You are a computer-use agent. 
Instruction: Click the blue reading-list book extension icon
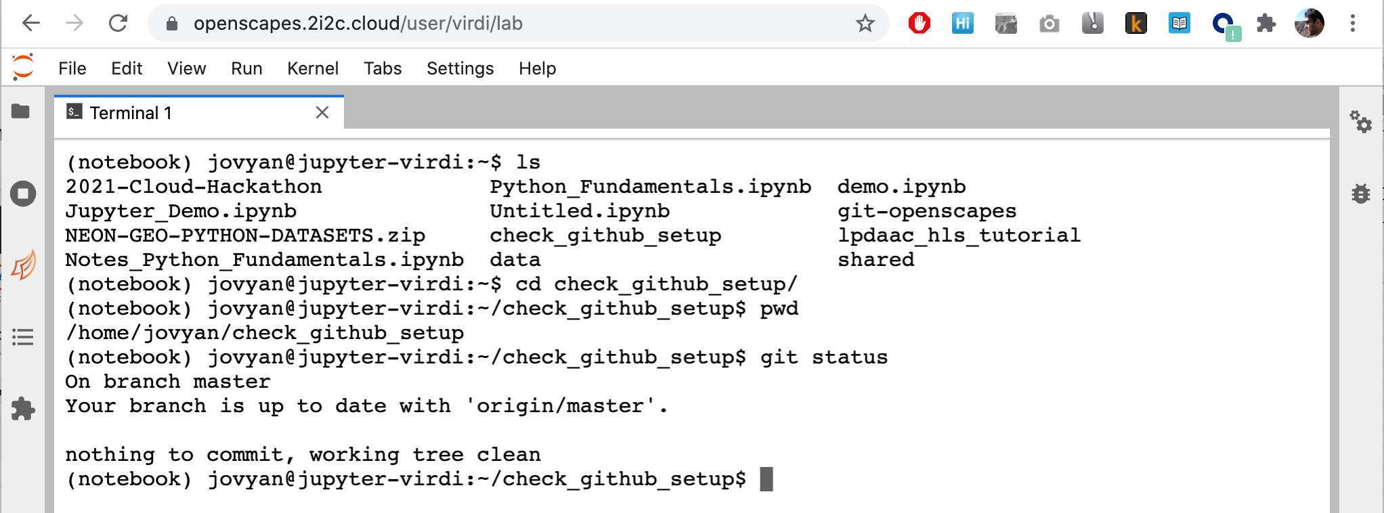(1179, 22)
